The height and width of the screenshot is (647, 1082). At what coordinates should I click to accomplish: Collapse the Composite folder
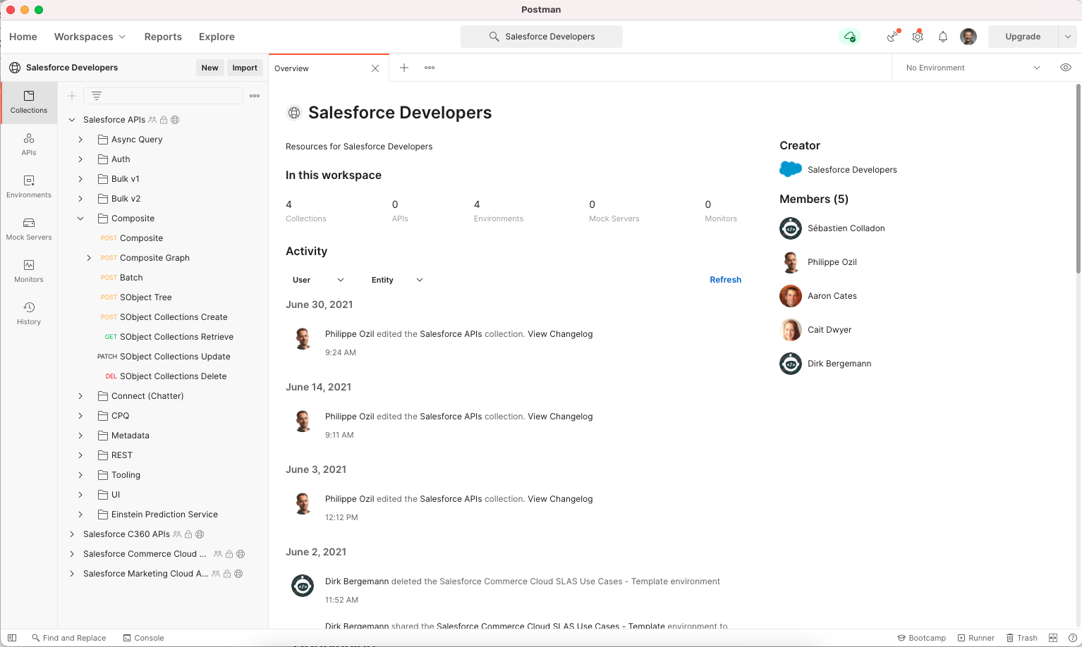coord(80,218)
